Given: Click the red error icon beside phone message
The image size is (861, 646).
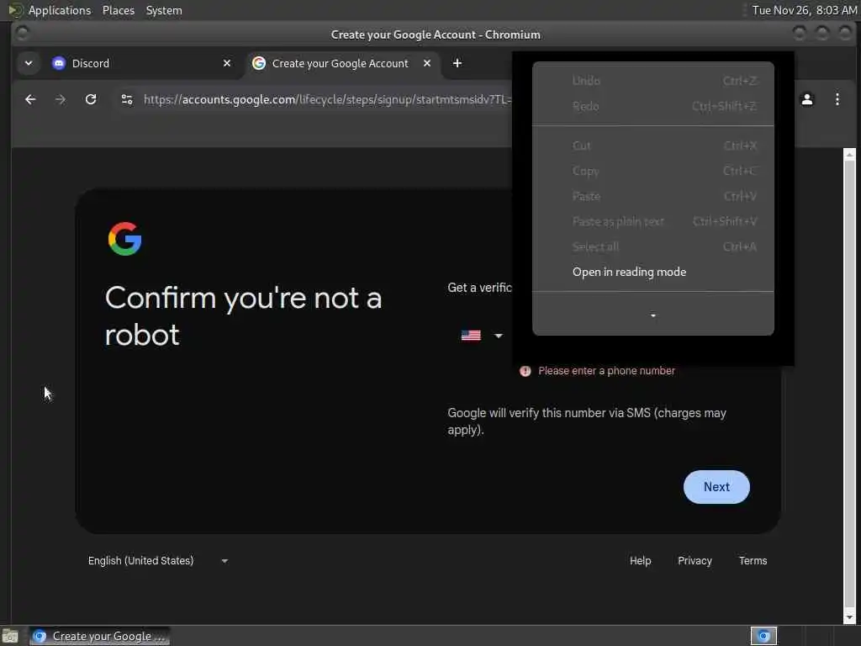Looking at the screenshot, I should pyautogui.click(x=525, y=371).
